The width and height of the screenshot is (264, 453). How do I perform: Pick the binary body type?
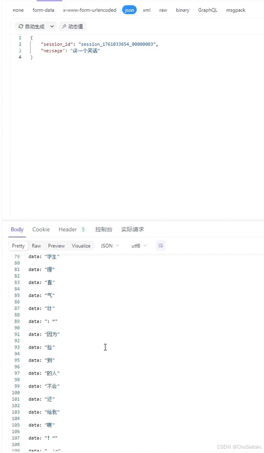pos(182,10)
